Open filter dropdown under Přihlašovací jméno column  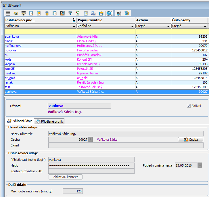point(74,26)
